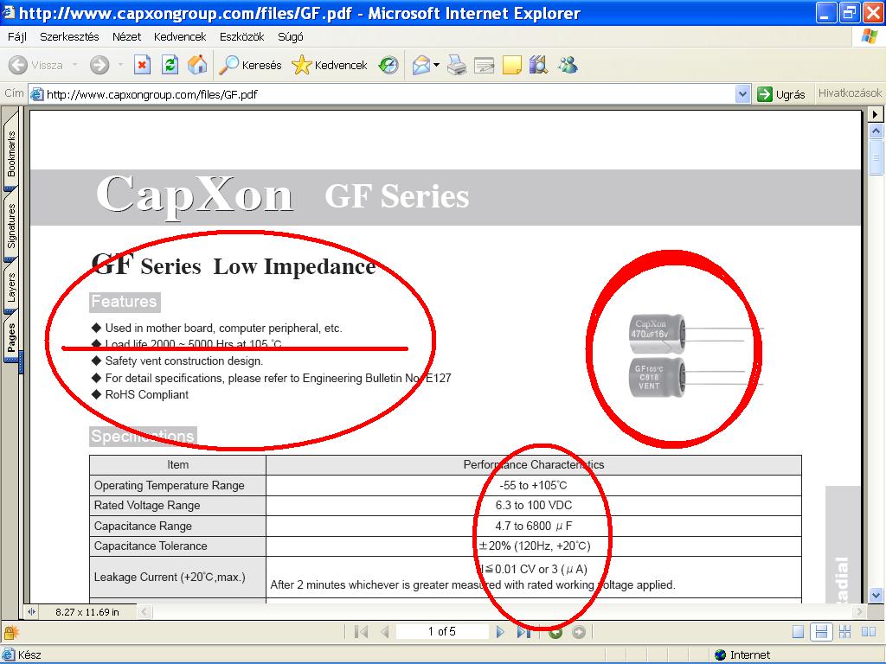Print the page with printer icon
This screenshot has width=886, height=664.
[457, 66]
